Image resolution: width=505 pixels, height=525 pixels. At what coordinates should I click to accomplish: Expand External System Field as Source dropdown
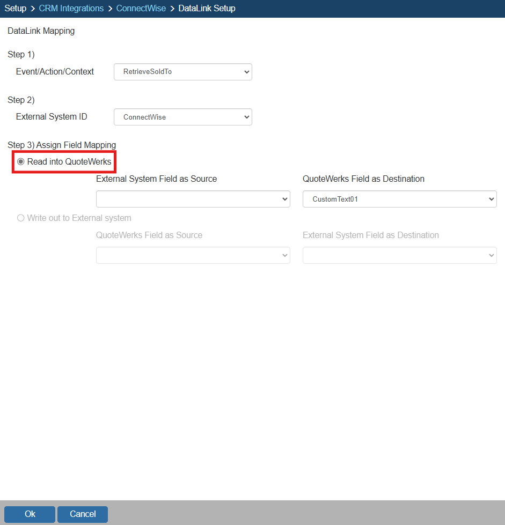[193, 199]
